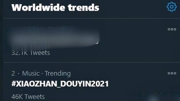Click the Worldwide trends heading
180x101 pixels.
55,8
